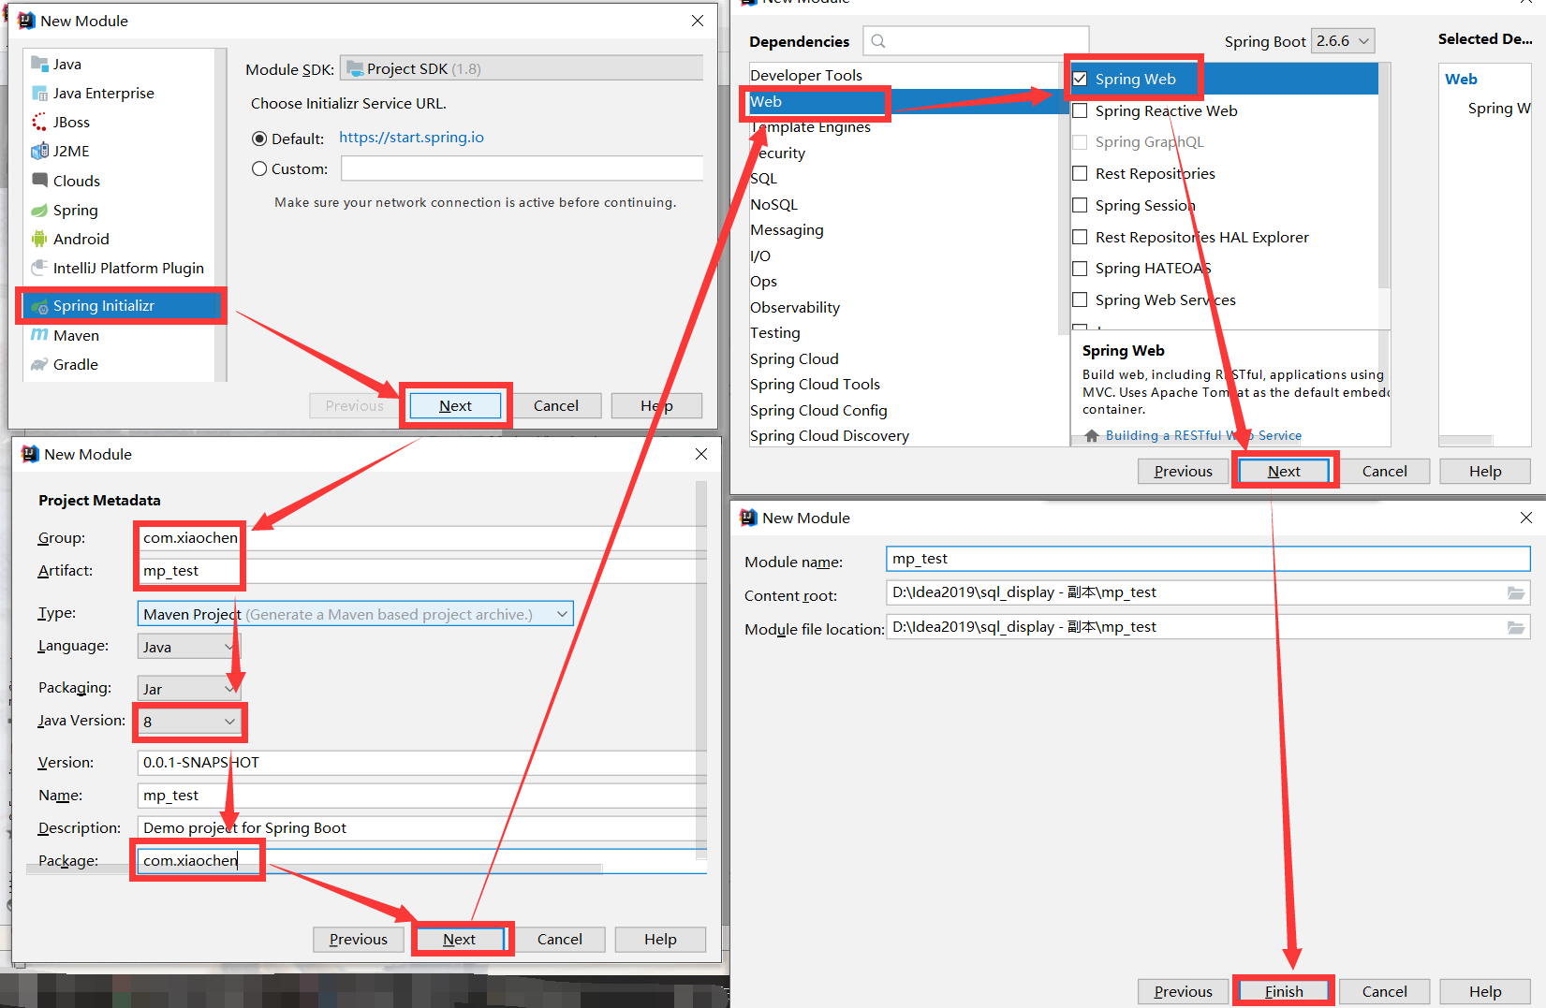This screenshot has height=1008, width=1546.
Task: Check the Rest Repositories checkbox
Action: tap(1080, 173)
